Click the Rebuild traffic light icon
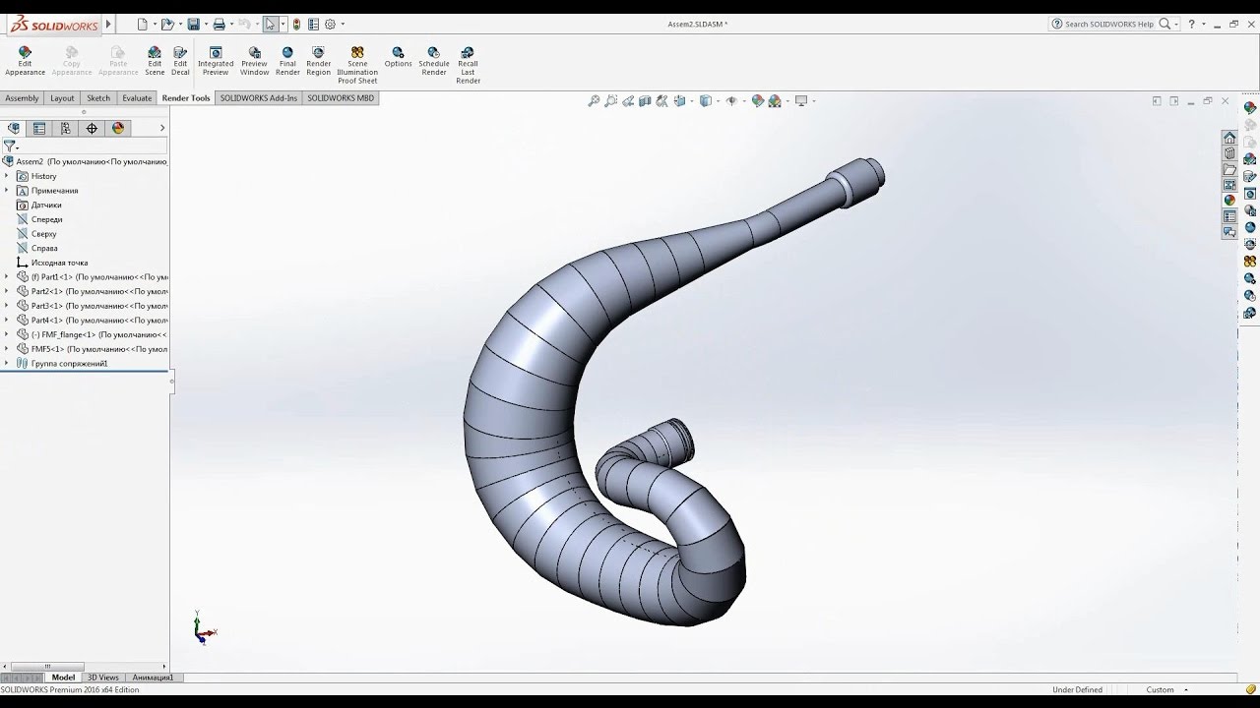The image size is (1260, 708). point(296,24)
